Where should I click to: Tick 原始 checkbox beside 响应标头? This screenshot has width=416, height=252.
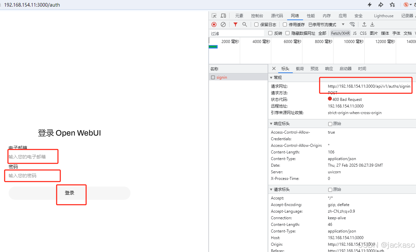pos(330,124)
